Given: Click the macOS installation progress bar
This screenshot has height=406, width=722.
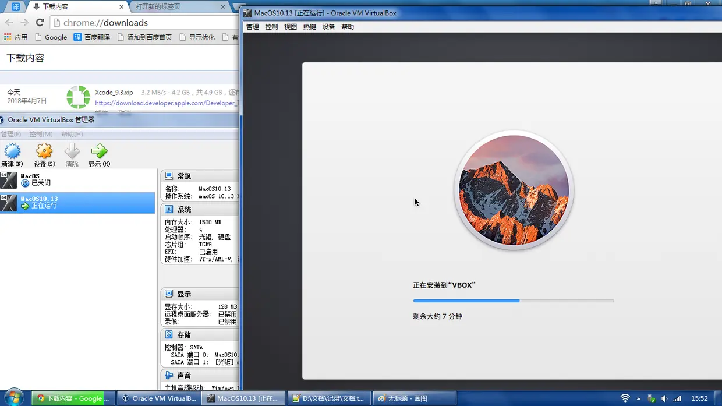Looking at the screenshot, I should pyautogui.click(x=513, y=301).
